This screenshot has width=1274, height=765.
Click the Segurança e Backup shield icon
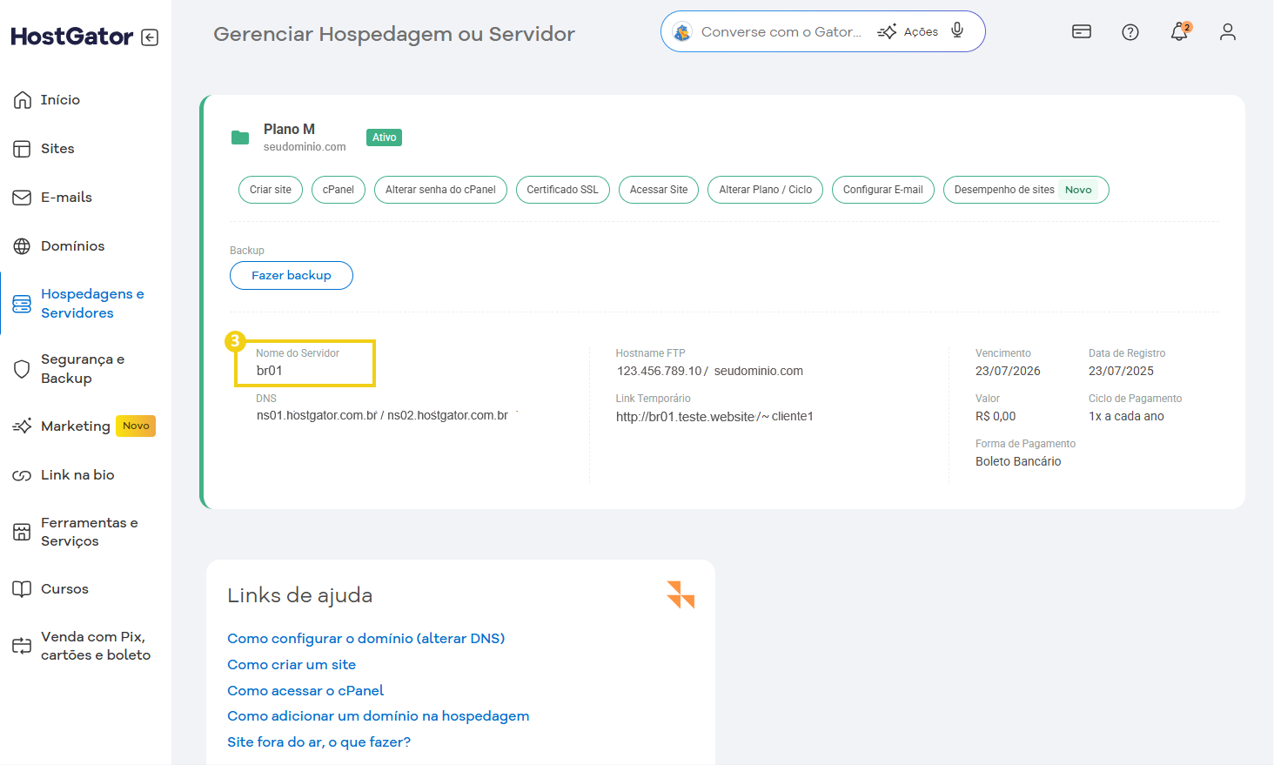tap(22, 368)
